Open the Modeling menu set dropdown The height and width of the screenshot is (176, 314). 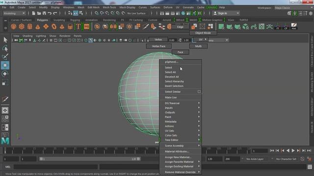tap(14, 13)
